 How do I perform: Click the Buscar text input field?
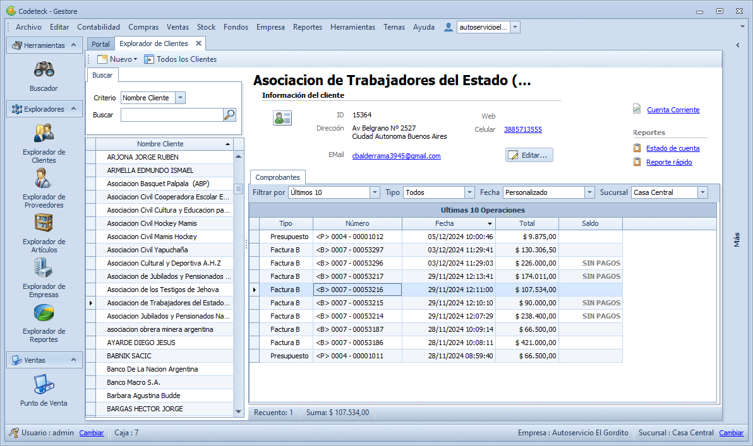tap(171, 115)
